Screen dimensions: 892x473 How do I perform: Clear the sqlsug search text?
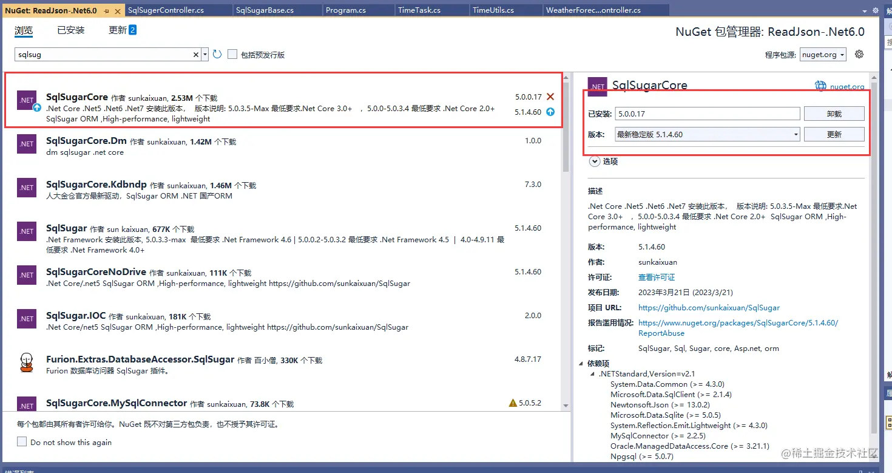(x=196, y=55)
